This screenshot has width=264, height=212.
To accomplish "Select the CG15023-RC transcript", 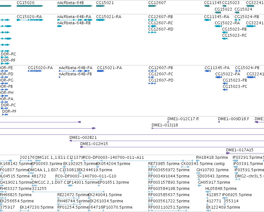I will 225,39.
